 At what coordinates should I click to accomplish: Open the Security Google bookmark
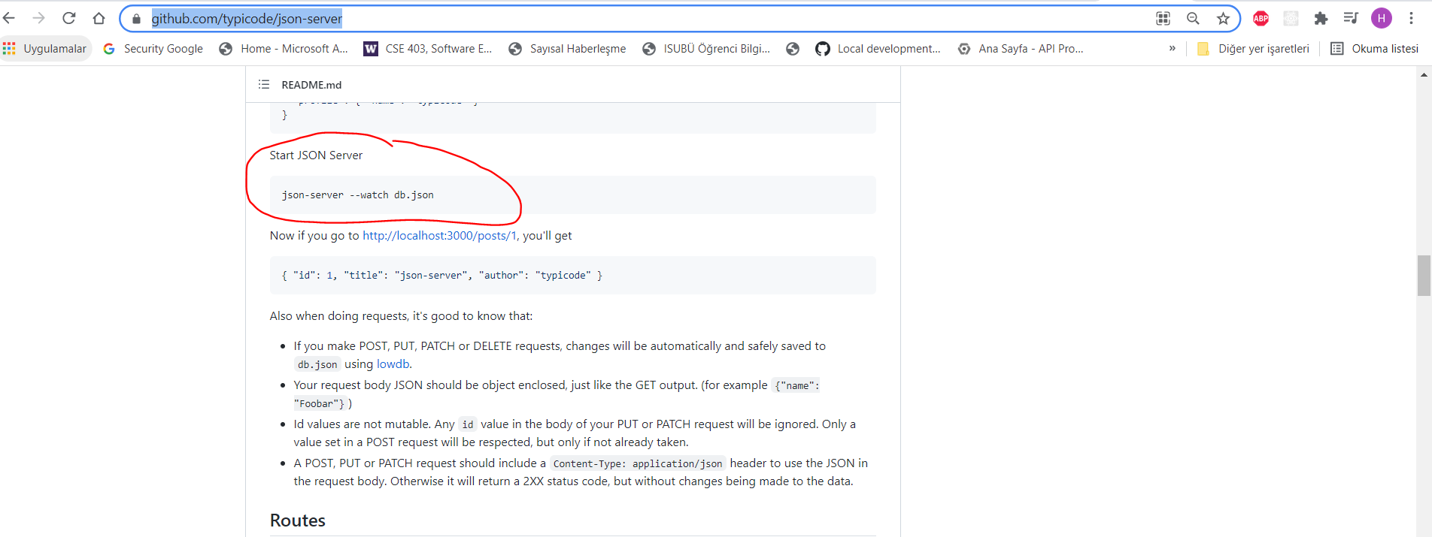153,49
